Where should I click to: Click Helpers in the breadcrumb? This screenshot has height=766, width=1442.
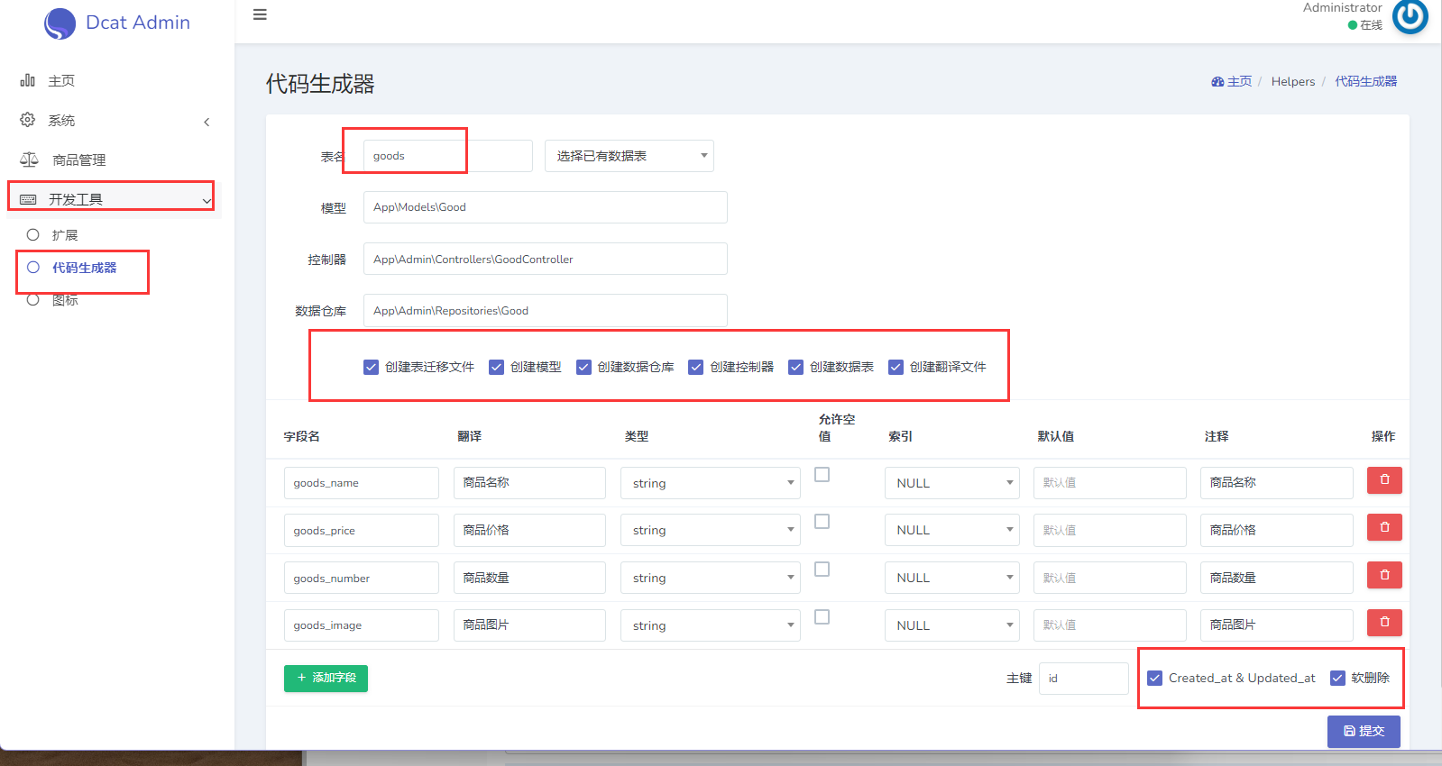1293,81
